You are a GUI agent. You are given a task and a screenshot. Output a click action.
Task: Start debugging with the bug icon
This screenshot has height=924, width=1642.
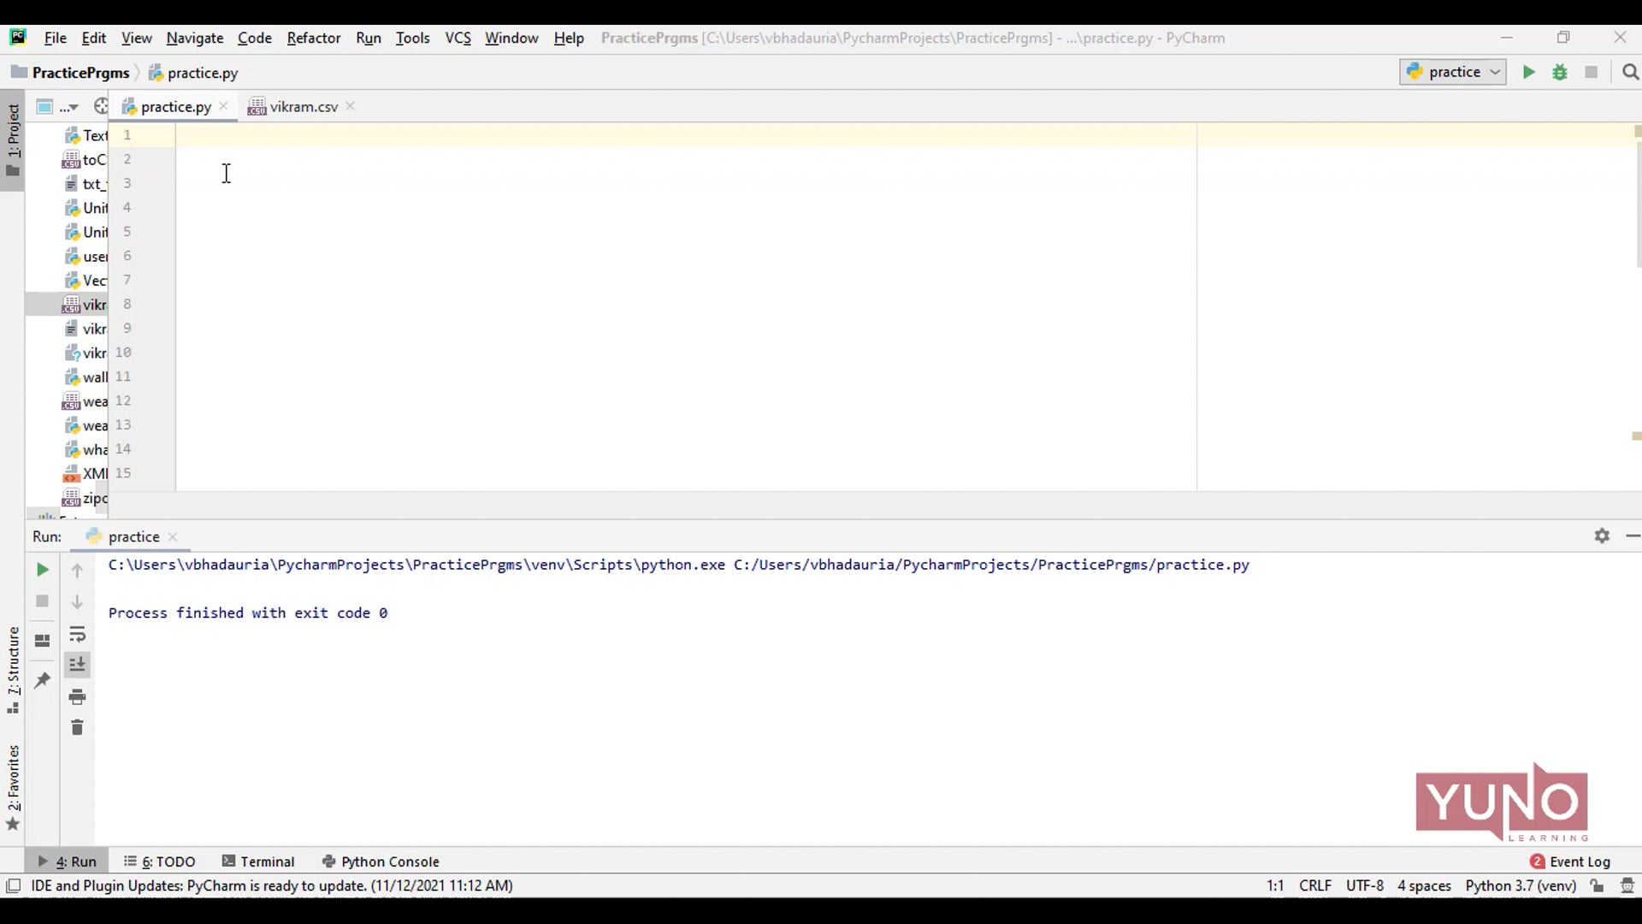[x=1560, y=72]
